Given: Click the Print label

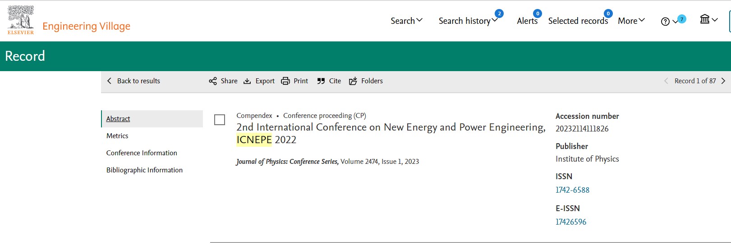Looking at the screenshot, I should click(301, 81).
